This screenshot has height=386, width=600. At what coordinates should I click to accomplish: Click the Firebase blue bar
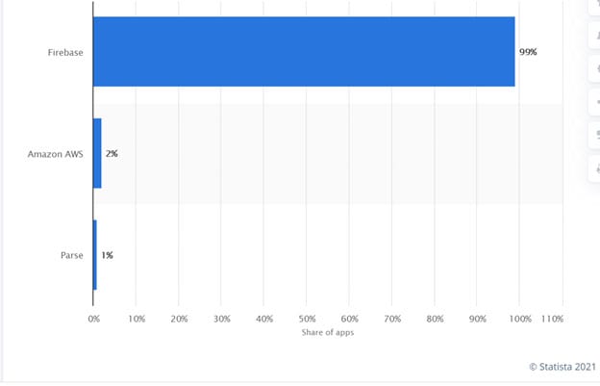[x=304, y=52]
